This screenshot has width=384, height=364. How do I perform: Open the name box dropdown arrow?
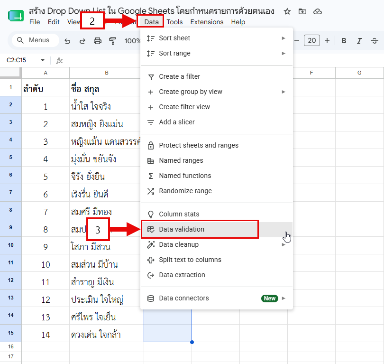click(43, 60)
